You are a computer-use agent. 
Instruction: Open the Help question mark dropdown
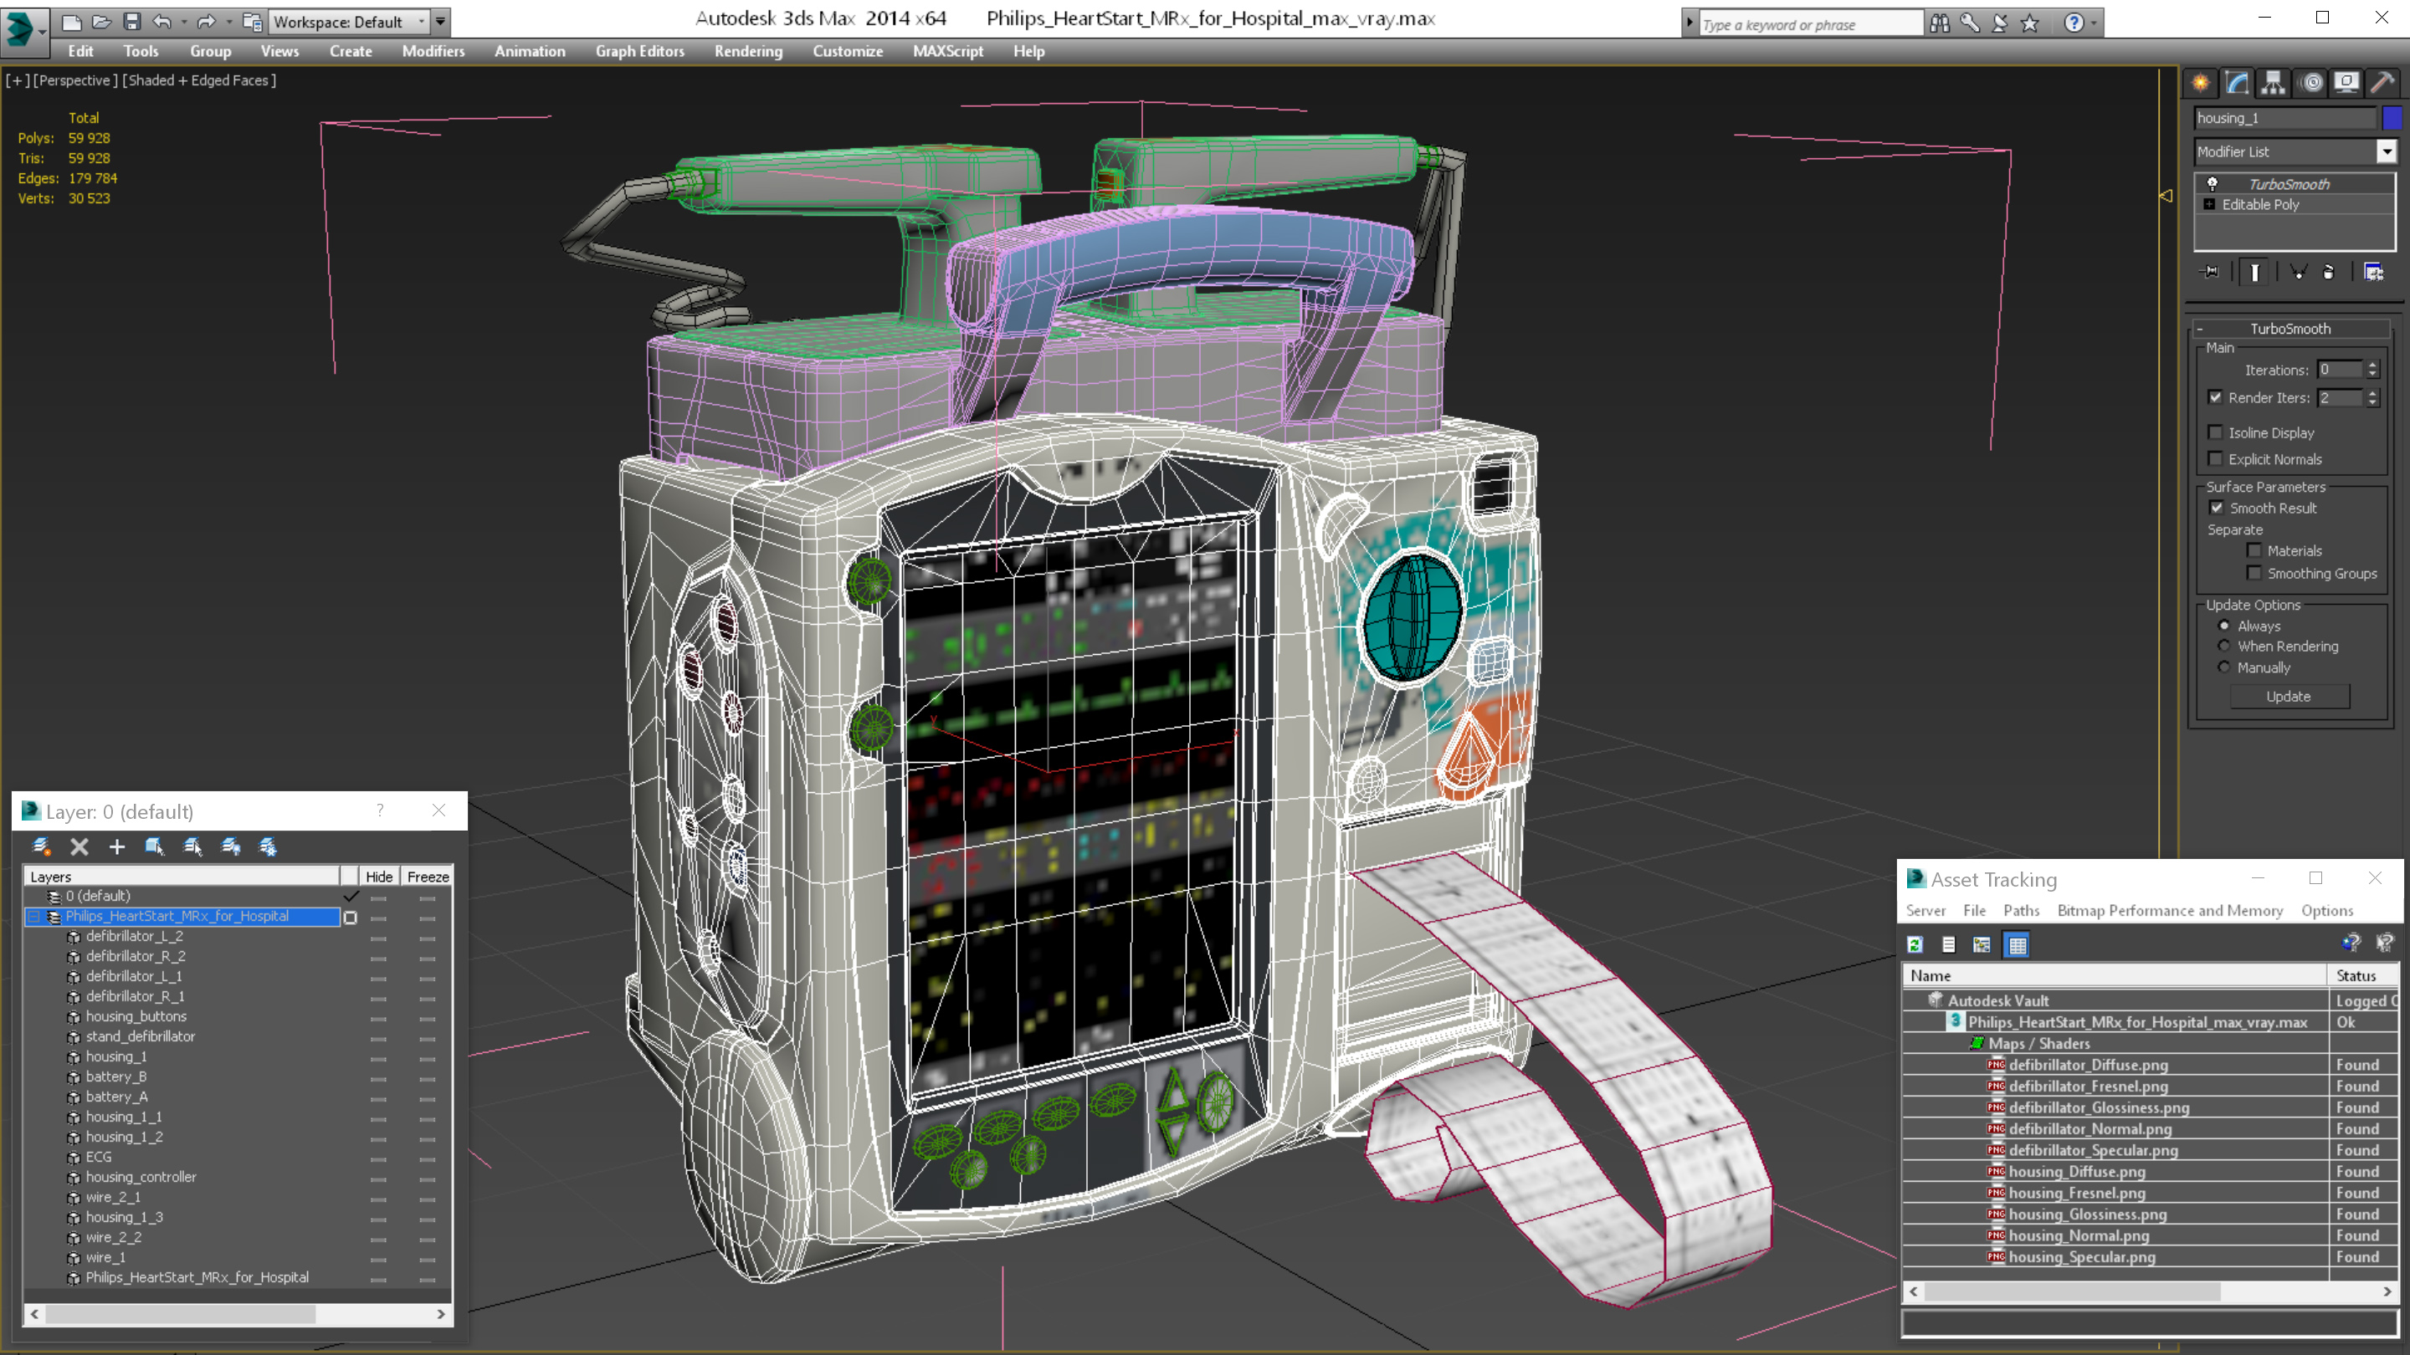2094,23
